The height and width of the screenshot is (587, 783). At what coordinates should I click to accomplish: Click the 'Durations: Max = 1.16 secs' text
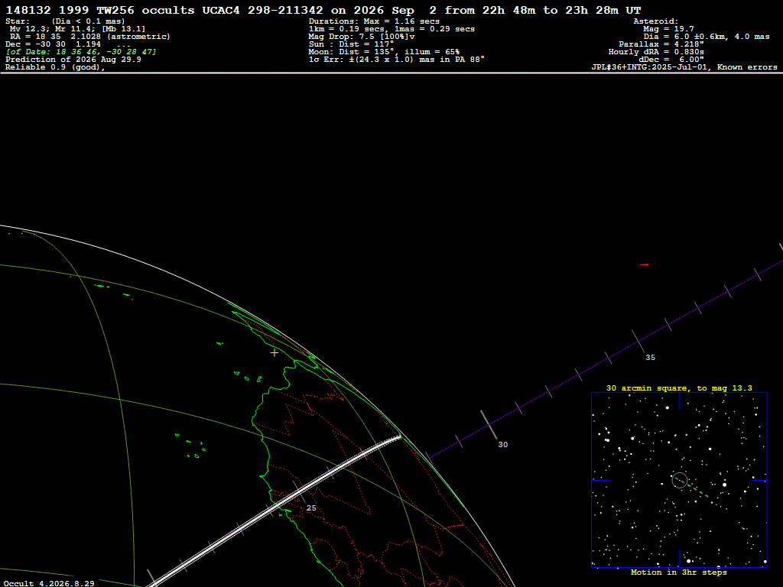coord(374,21)
